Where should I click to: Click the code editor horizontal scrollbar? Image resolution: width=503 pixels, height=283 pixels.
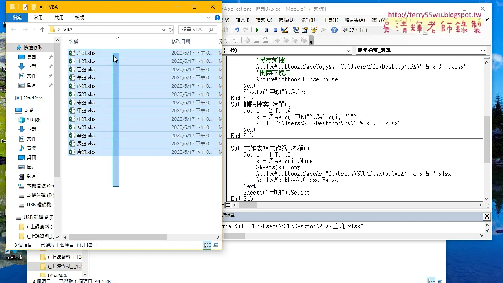pos(357,205)
